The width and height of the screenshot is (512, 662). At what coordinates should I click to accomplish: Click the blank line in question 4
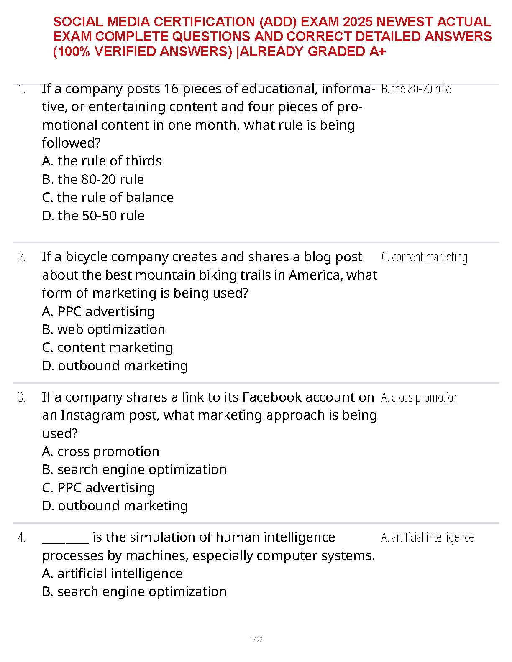pos(65,538)
